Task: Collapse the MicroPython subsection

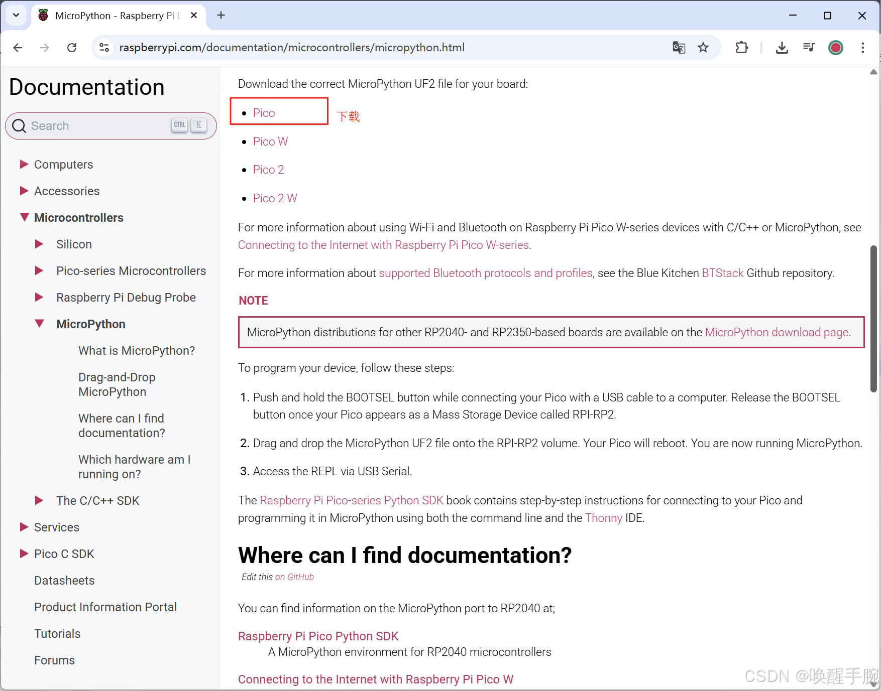Action: [39, 324]
